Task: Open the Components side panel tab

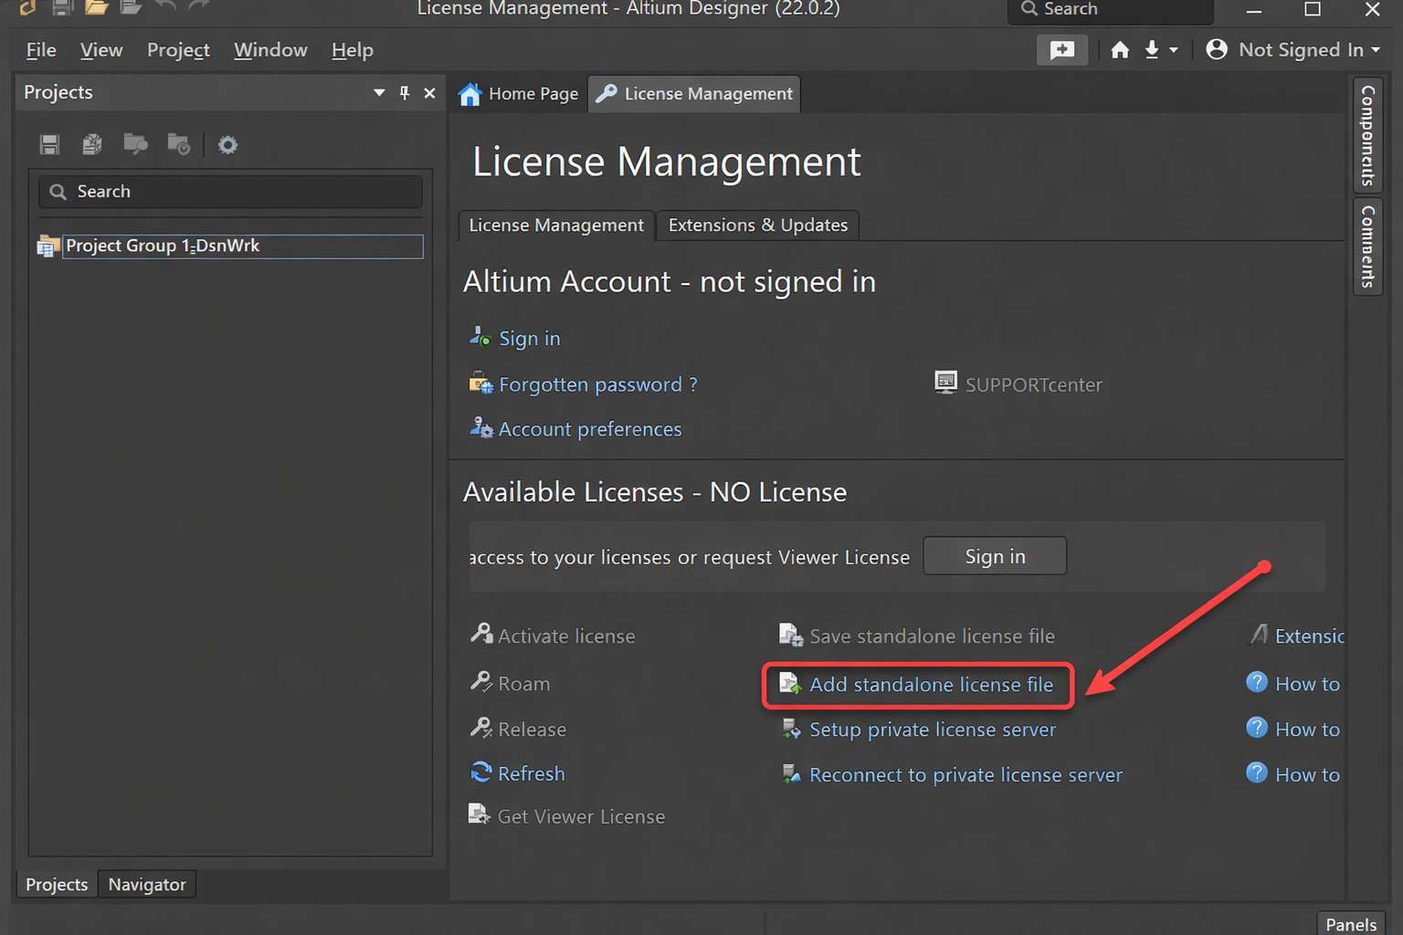Action: click(1367, 135)
